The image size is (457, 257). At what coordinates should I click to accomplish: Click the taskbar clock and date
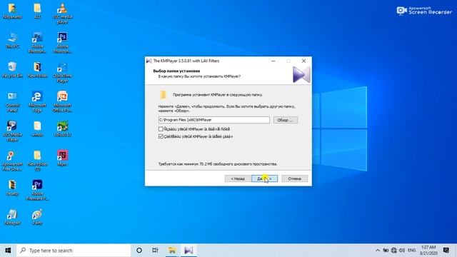click(428, 251)
